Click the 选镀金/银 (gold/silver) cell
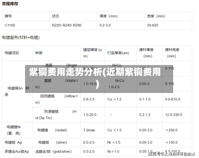Screen dimensions: 199x158 pos(53,152)
